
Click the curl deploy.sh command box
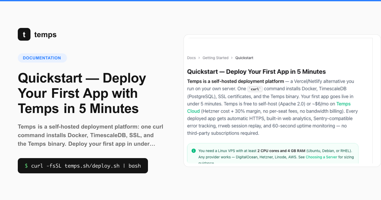tap(83, 166)
